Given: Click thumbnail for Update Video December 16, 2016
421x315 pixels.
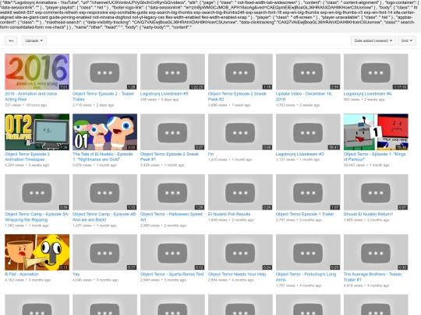Looking at the screenshot, I should point(308,72).
